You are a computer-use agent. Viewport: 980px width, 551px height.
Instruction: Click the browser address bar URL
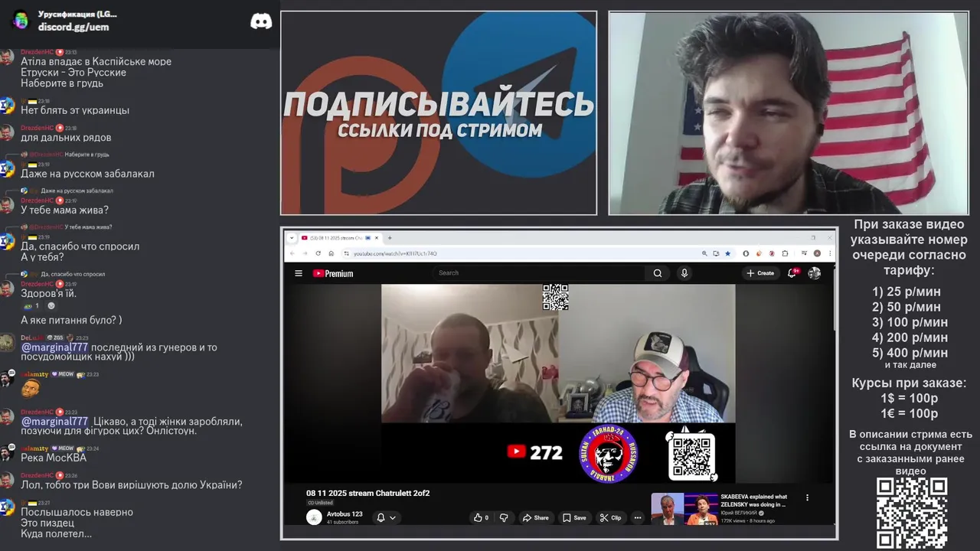pyautogui.click(x=395, y=253)
